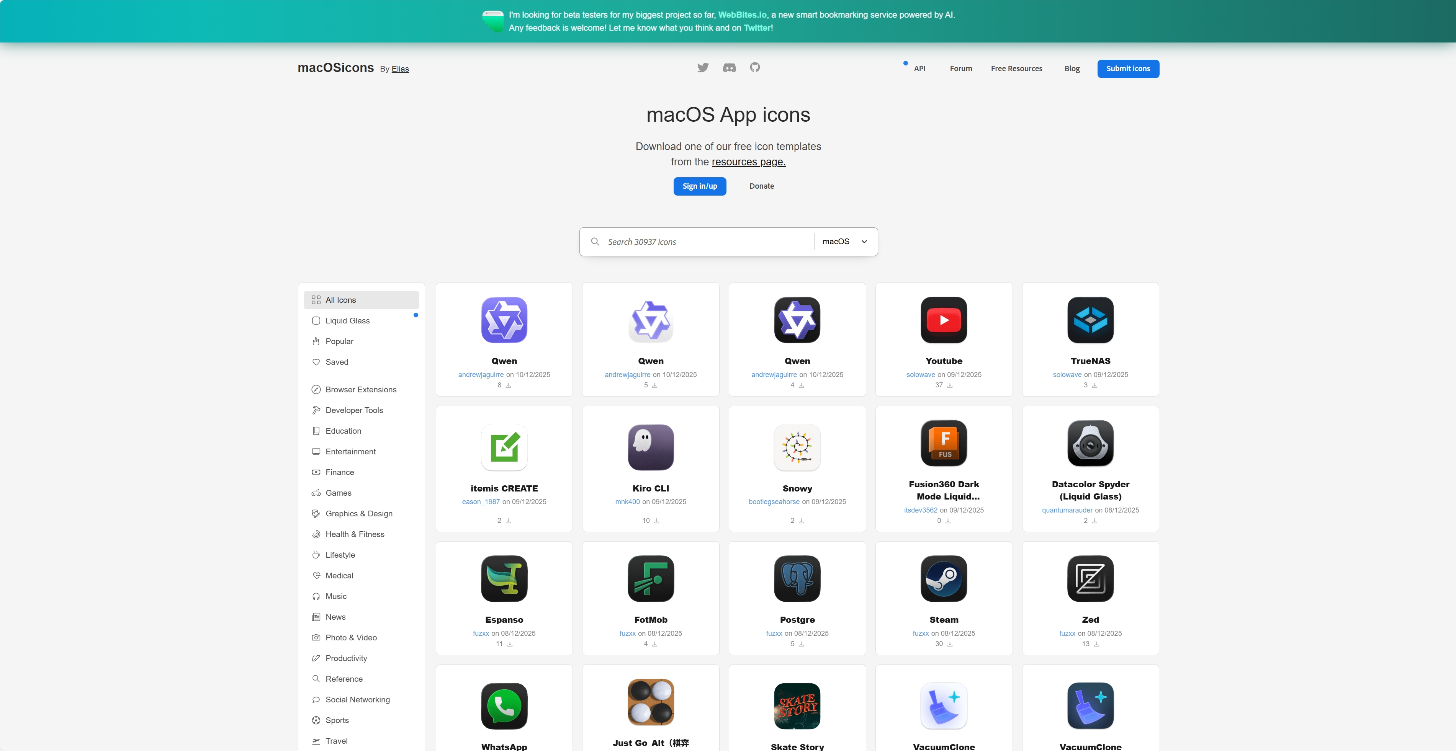Screen dimensions: 1456x751
Task: Open the macOSicons Twitter profile icon
Action: pyautogui.click(x=703, y=67)
